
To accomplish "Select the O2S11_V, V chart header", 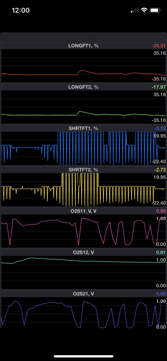I will (83, 211).
